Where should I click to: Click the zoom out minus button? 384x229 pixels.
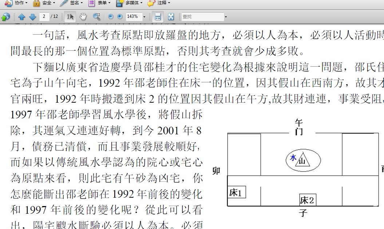tap(111, 17)
